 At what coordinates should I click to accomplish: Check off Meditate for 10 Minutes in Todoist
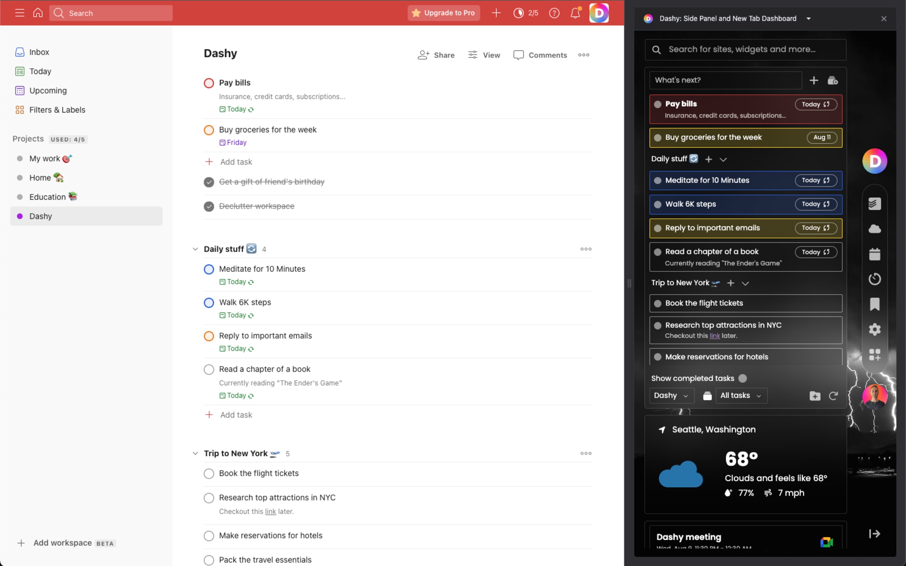pos(209,269)
